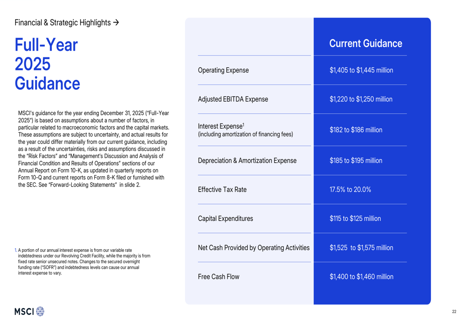Select the Effective Tax Rate label
Image resolution: width=471 pixels, height=322 pixels.
[222, 189]
